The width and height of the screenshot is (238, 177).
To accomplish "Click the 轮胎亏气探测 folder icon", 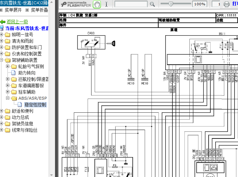I will (14, 67).
